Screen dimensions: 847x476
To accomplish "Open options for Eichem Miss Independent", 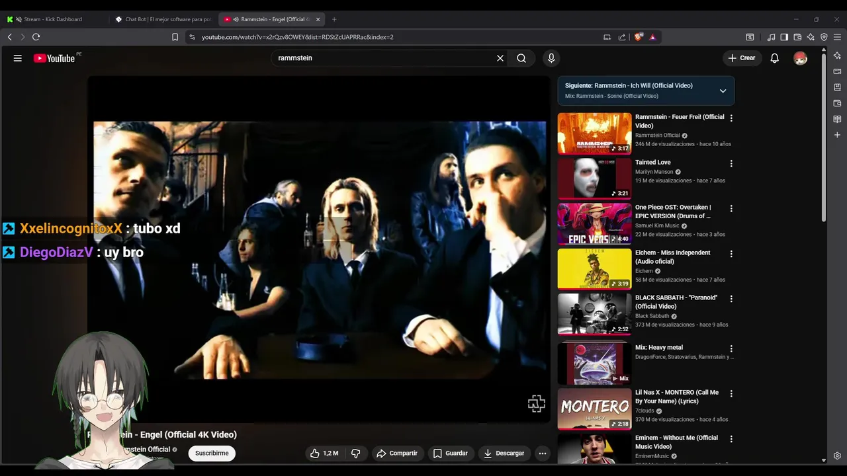I will pos(731,254).
